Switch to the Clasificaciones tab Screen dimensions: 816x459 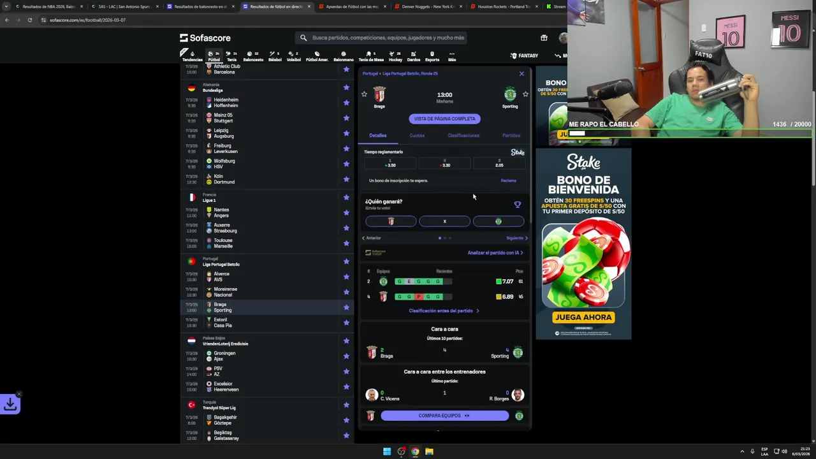pyautogui.click(x=463, y=136)
